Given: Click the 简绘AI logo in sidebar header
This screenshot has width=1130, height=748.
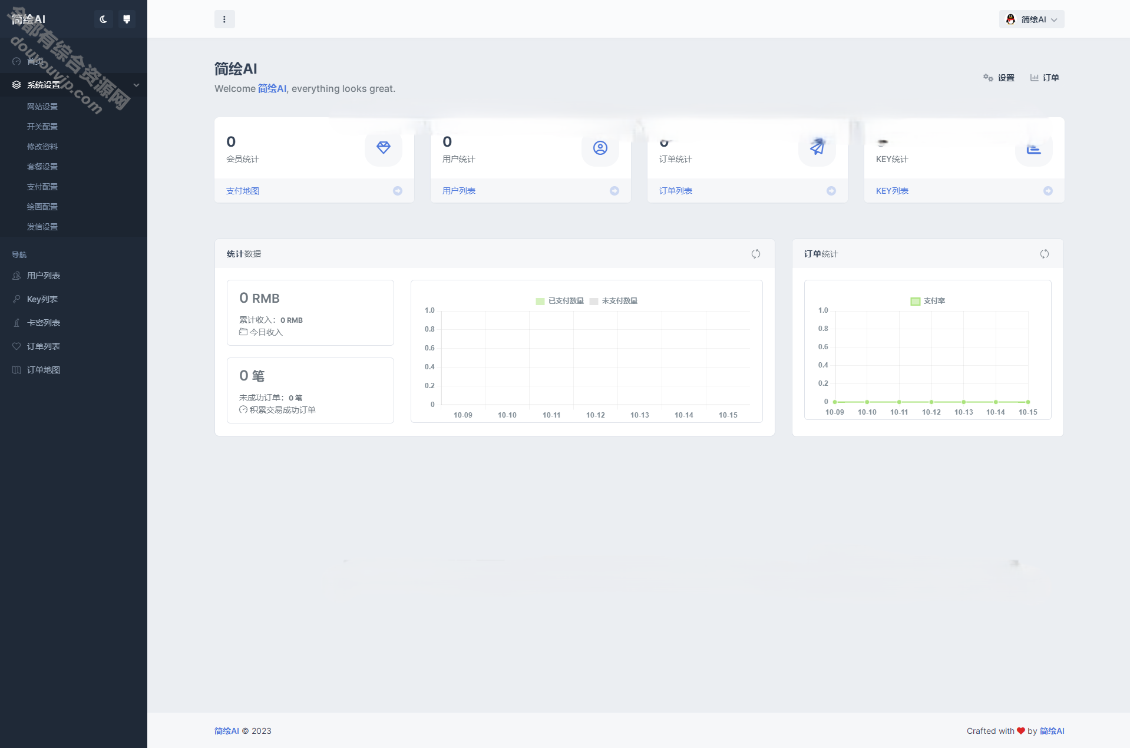Looking at the screenshot, I should (28, 19).
